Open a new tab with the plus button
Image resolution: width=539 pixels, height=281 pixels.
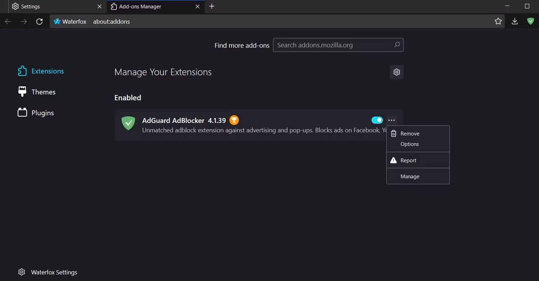tap(212, 6)
